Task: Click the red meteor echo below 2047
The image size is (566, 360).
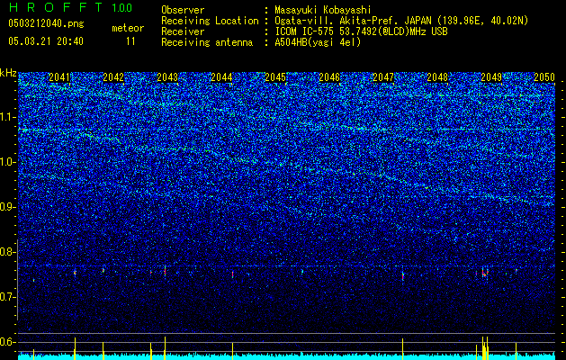Action: pos(402,274)
